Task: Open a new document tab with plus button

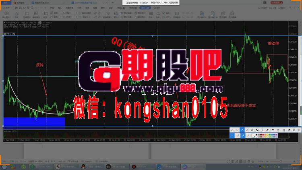Action: pos(113,3)
